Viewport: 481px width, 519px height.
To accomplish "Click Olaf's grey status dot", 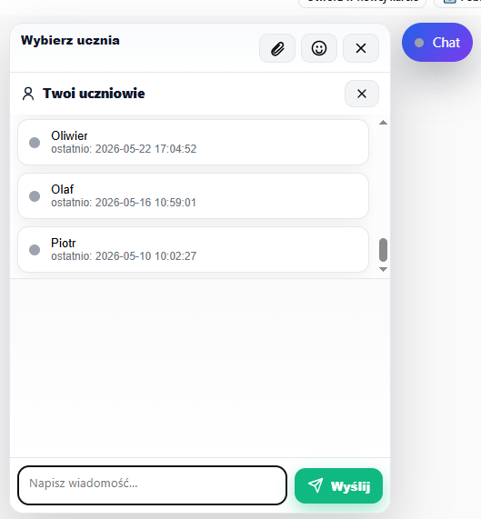I will (35, 196).
